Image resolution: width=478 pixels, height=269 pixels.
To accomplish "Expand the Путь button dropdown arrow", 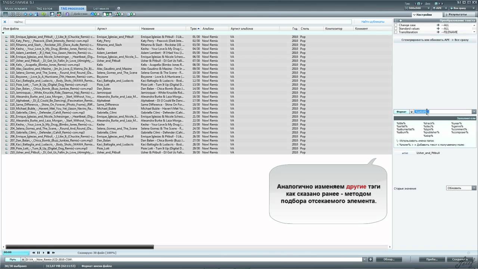I will click(23, 259).
